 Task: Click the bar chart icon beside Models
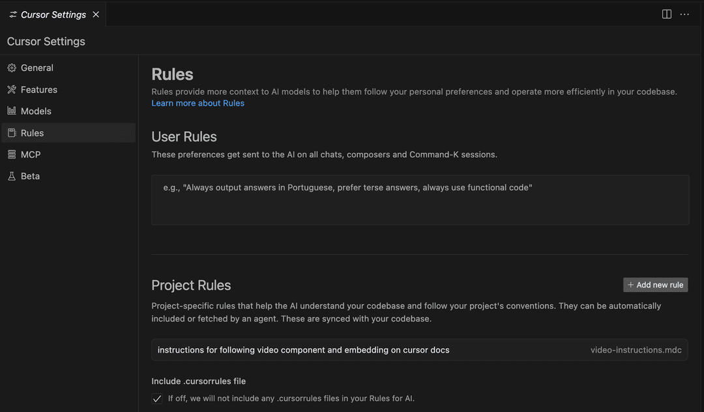click(x=12, y=111)
